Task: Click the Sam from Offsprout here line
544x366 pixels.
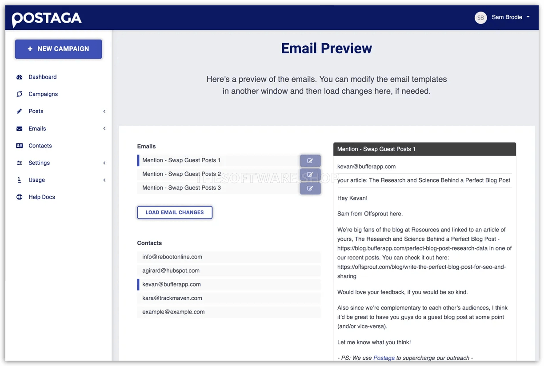Action: [x=370, y=214]
